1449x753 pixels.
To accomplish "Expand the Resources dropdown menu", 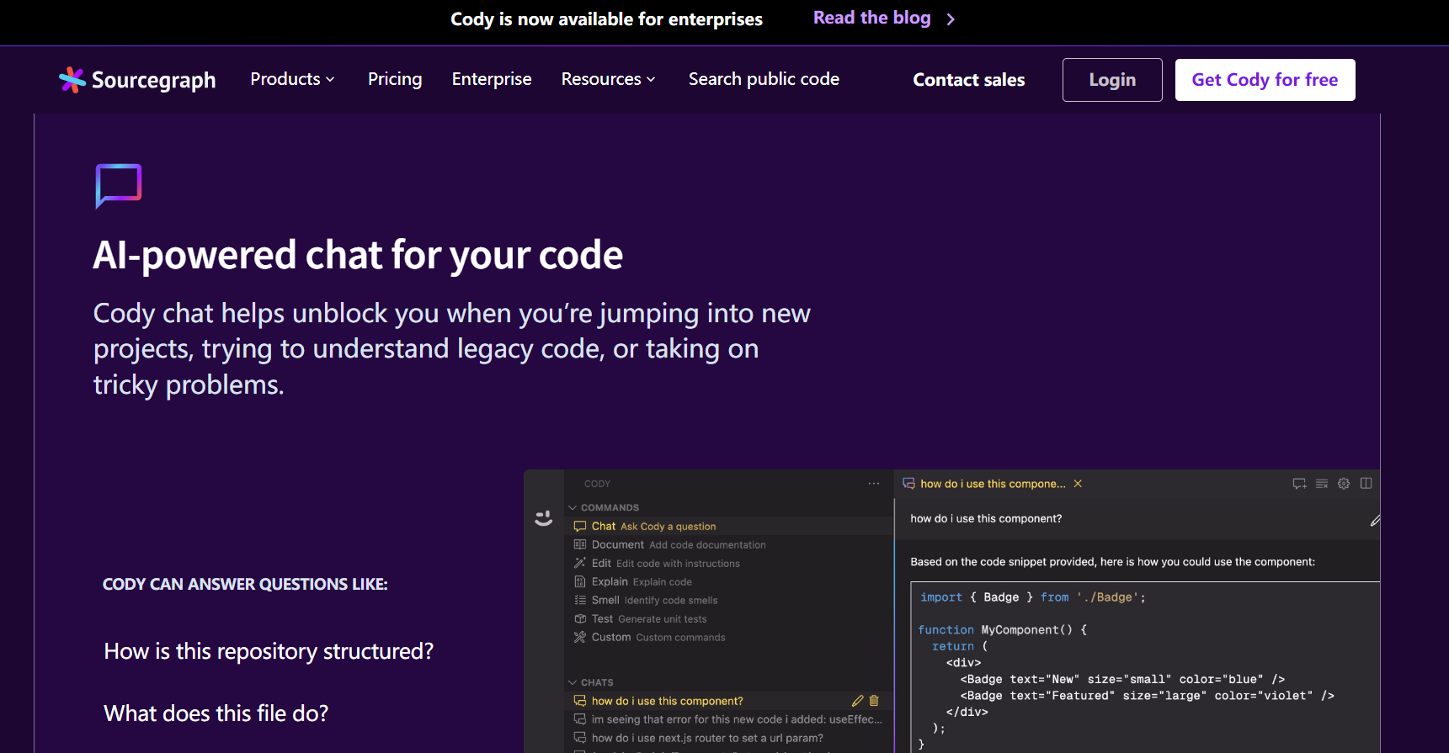I will (x=608, y=79).
